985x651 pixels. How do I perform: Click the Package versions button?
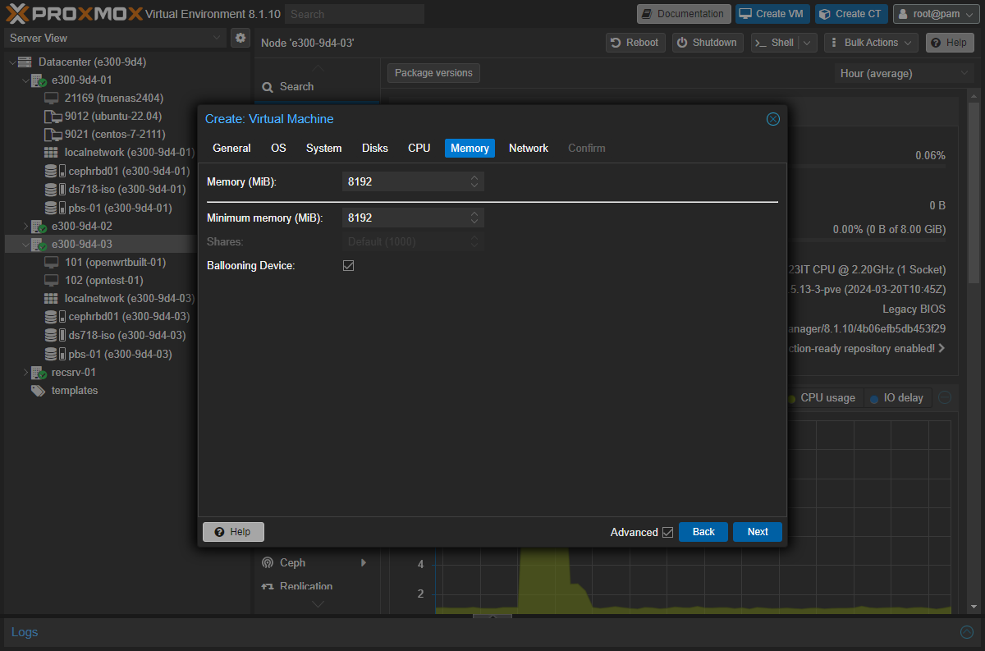click(x=433, y=73)
